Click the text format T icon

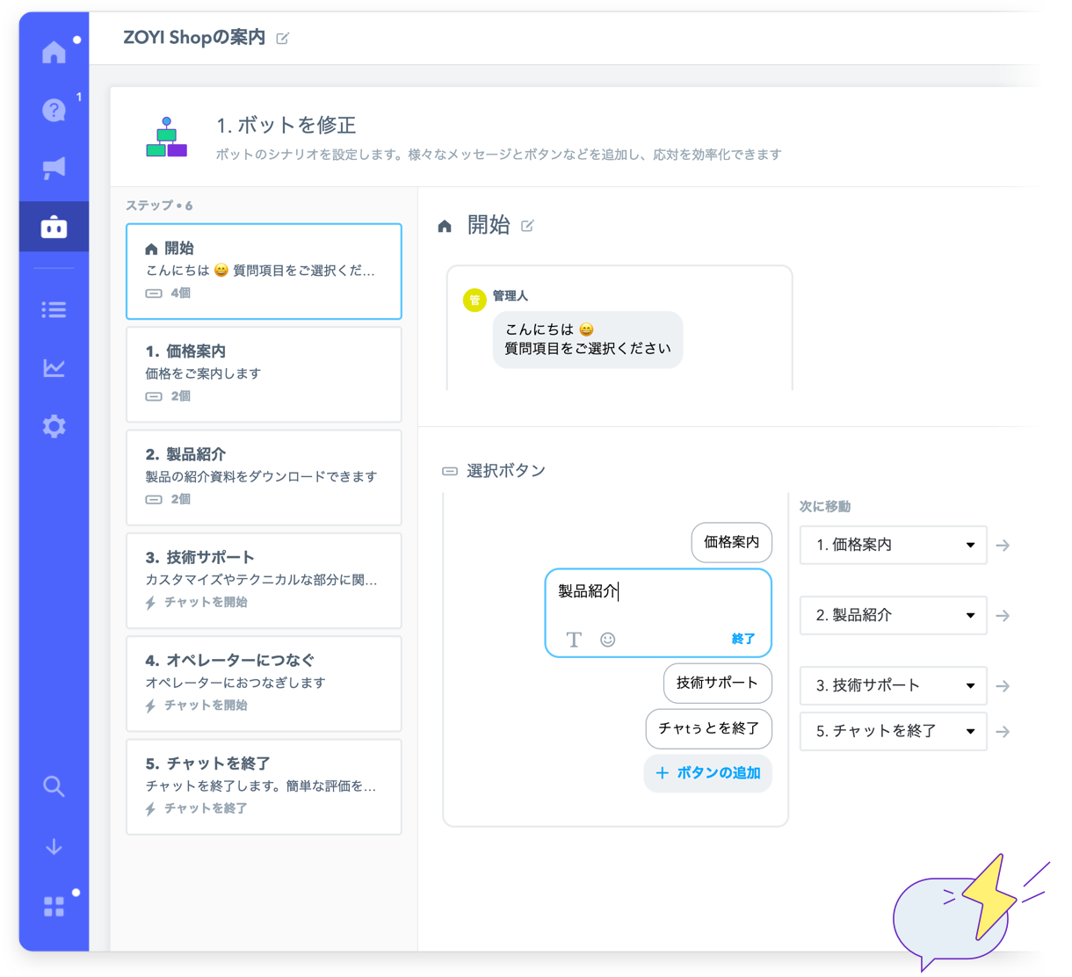[574, 640]
